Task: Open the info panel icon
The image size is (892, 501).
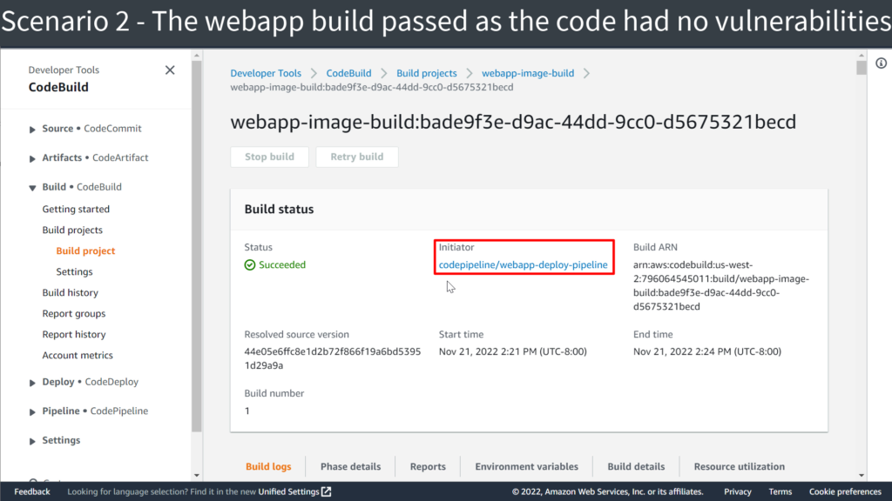Action: (x=881, y=63)
